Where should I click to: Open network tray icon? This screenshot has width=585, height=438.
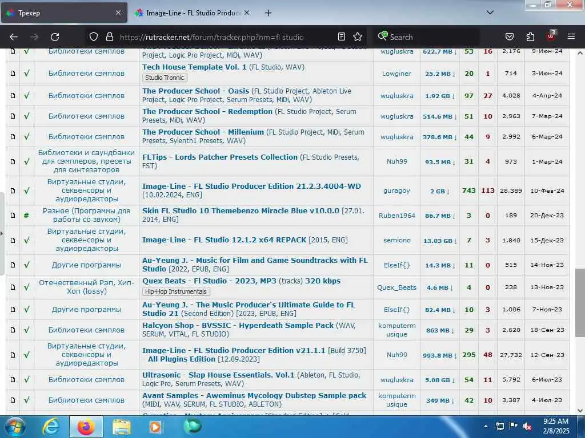click(x=499, y=427)
